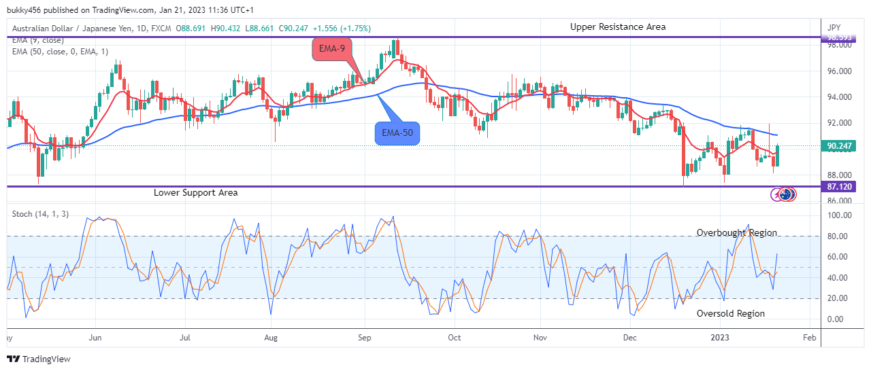Click the 'Lower Support Area' annotation text
The width and height of the screenshot is (871, 371).
pos(196,193)
